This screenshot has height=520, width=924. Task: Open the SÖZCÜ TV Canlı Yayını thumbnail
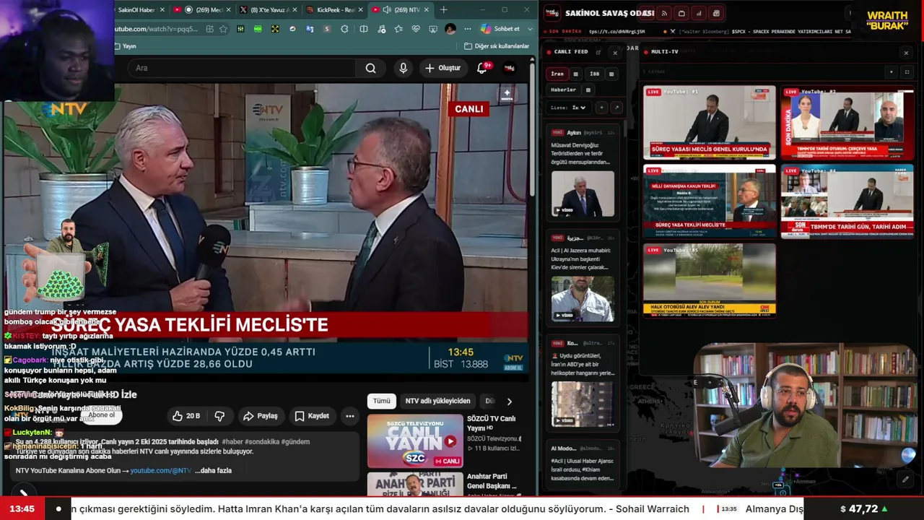point(415,441)
